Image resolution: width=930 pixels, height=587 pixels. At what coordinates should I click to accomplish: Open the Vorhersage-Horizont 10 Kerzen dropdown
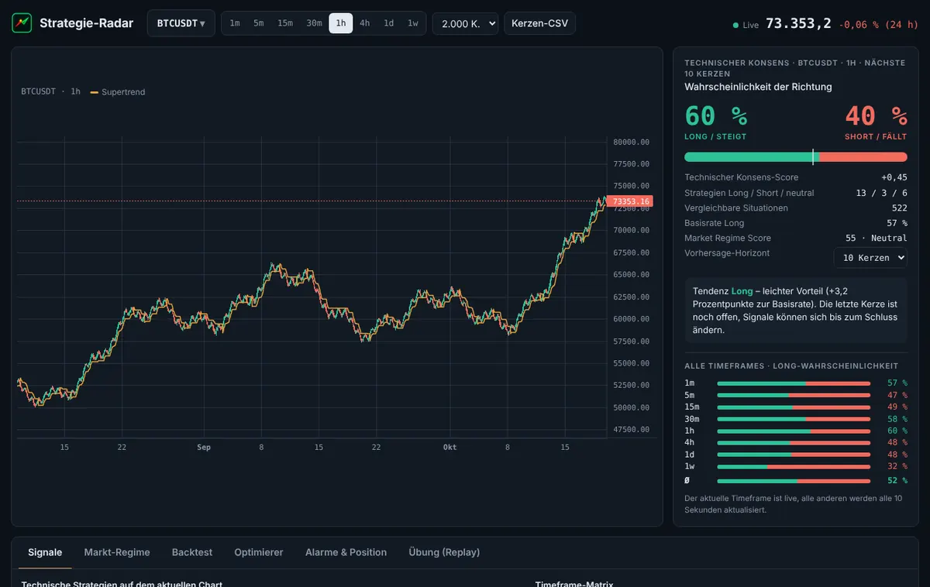point(870,257)
